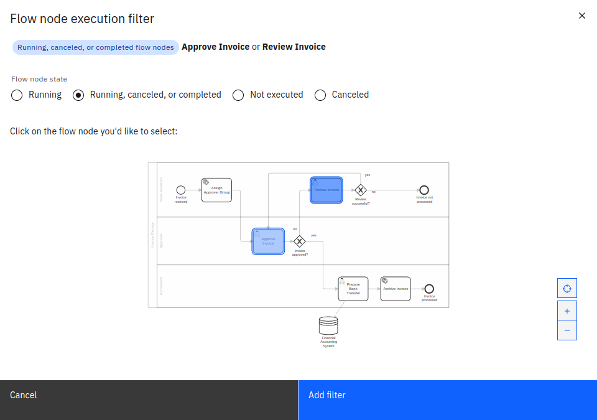Click the Assign Approver Group task

(216, 190)
